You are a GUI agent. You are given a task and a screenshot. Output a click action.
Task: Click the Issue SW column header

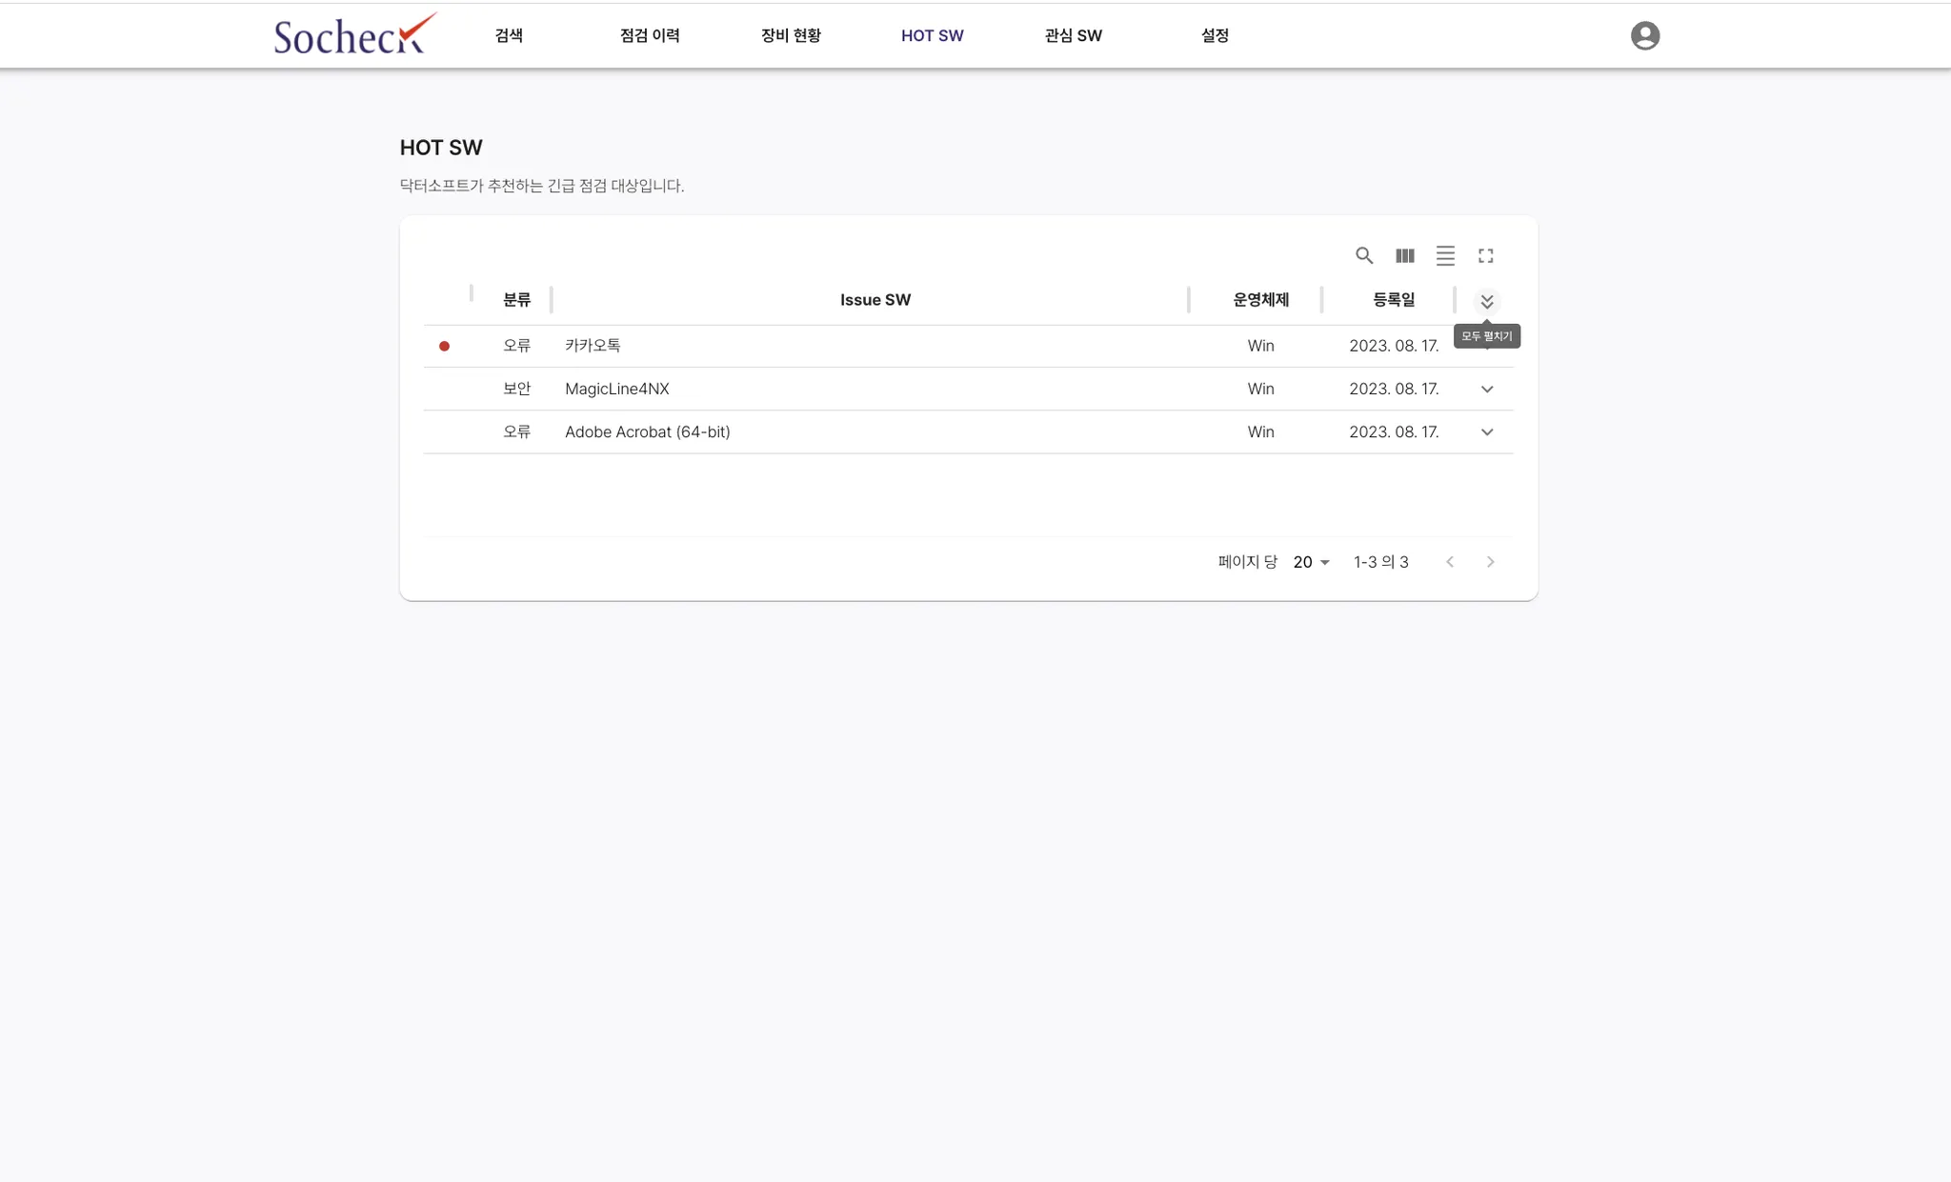click(x=875, y=300)
